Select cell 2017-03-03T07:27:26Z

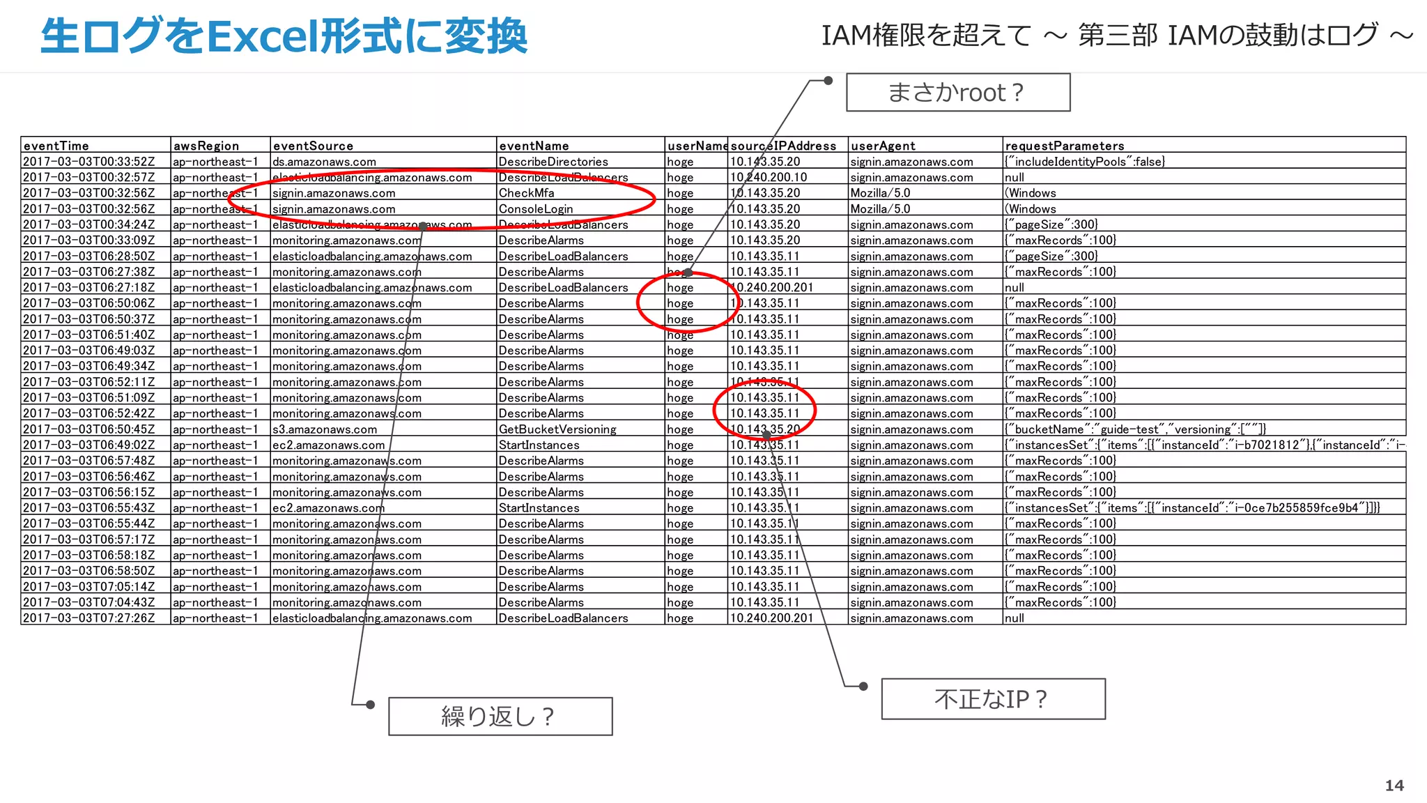[x=96, y=618]
